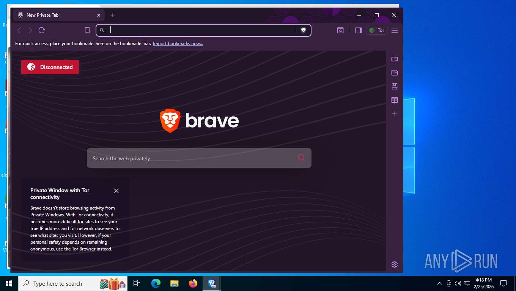Viewport: 516px width, 291px height.
Task: Click the red Disconnected Tor button
Action: pos(50,67)
